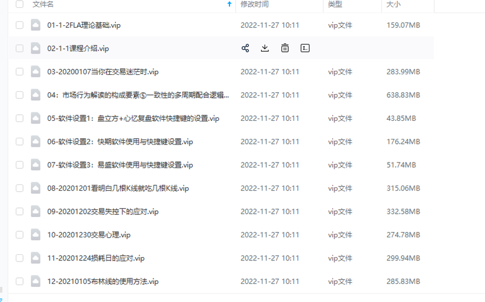Open file 04：市场行为解读的构成要素
Image resolution: width=485 pixels, height=302 pixels.
138,95
